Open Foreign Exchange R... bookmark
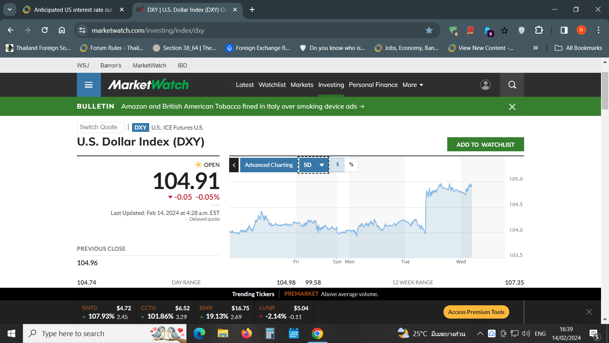 258,48
